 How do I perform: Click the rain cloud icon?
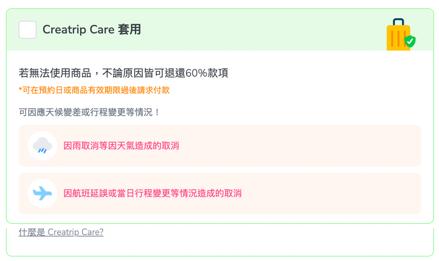click(42, 145)
